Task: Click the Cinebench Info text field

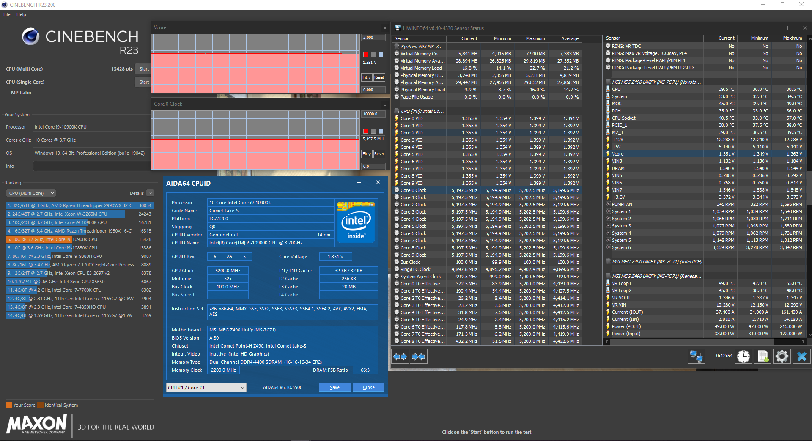Action: [92, 167]
